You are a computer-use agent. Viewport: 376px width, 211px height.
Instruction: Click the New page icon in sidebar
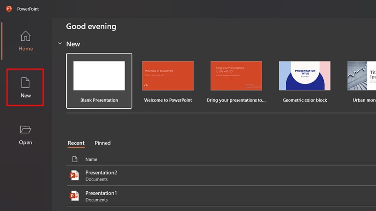(x=25, y=83)
